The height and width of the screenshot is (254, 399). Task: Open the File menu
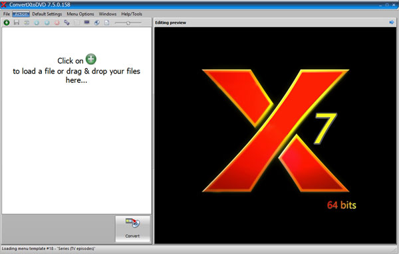(x=7, y=14)
